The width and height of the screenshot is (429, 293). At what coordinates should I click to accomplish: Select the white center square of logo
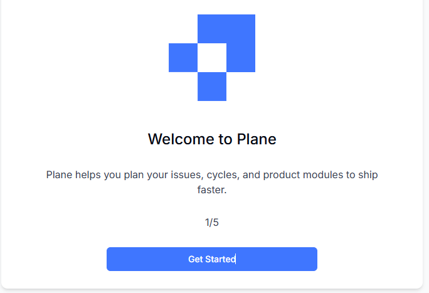click(x=212, y=58)
